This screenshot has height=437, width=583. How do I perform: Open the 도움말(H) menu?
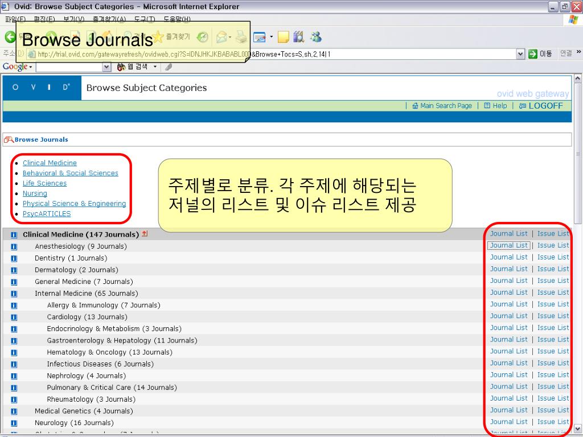pos(177,19)
